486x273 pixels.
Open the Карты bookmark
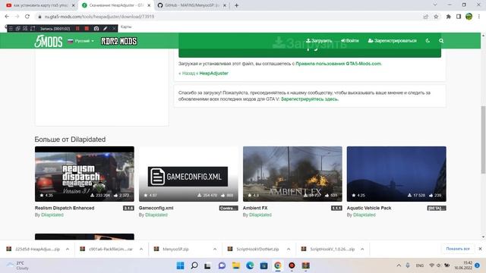pos(126,27)
